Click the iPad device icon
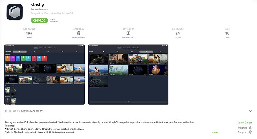The width and height of the screenshot is (257, 139). (6, 111)
